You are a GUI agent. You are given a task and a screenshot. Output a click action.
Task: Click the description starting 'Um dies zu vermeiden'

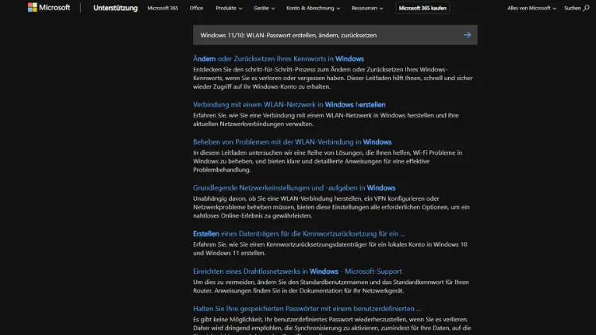tap(331, 287)
